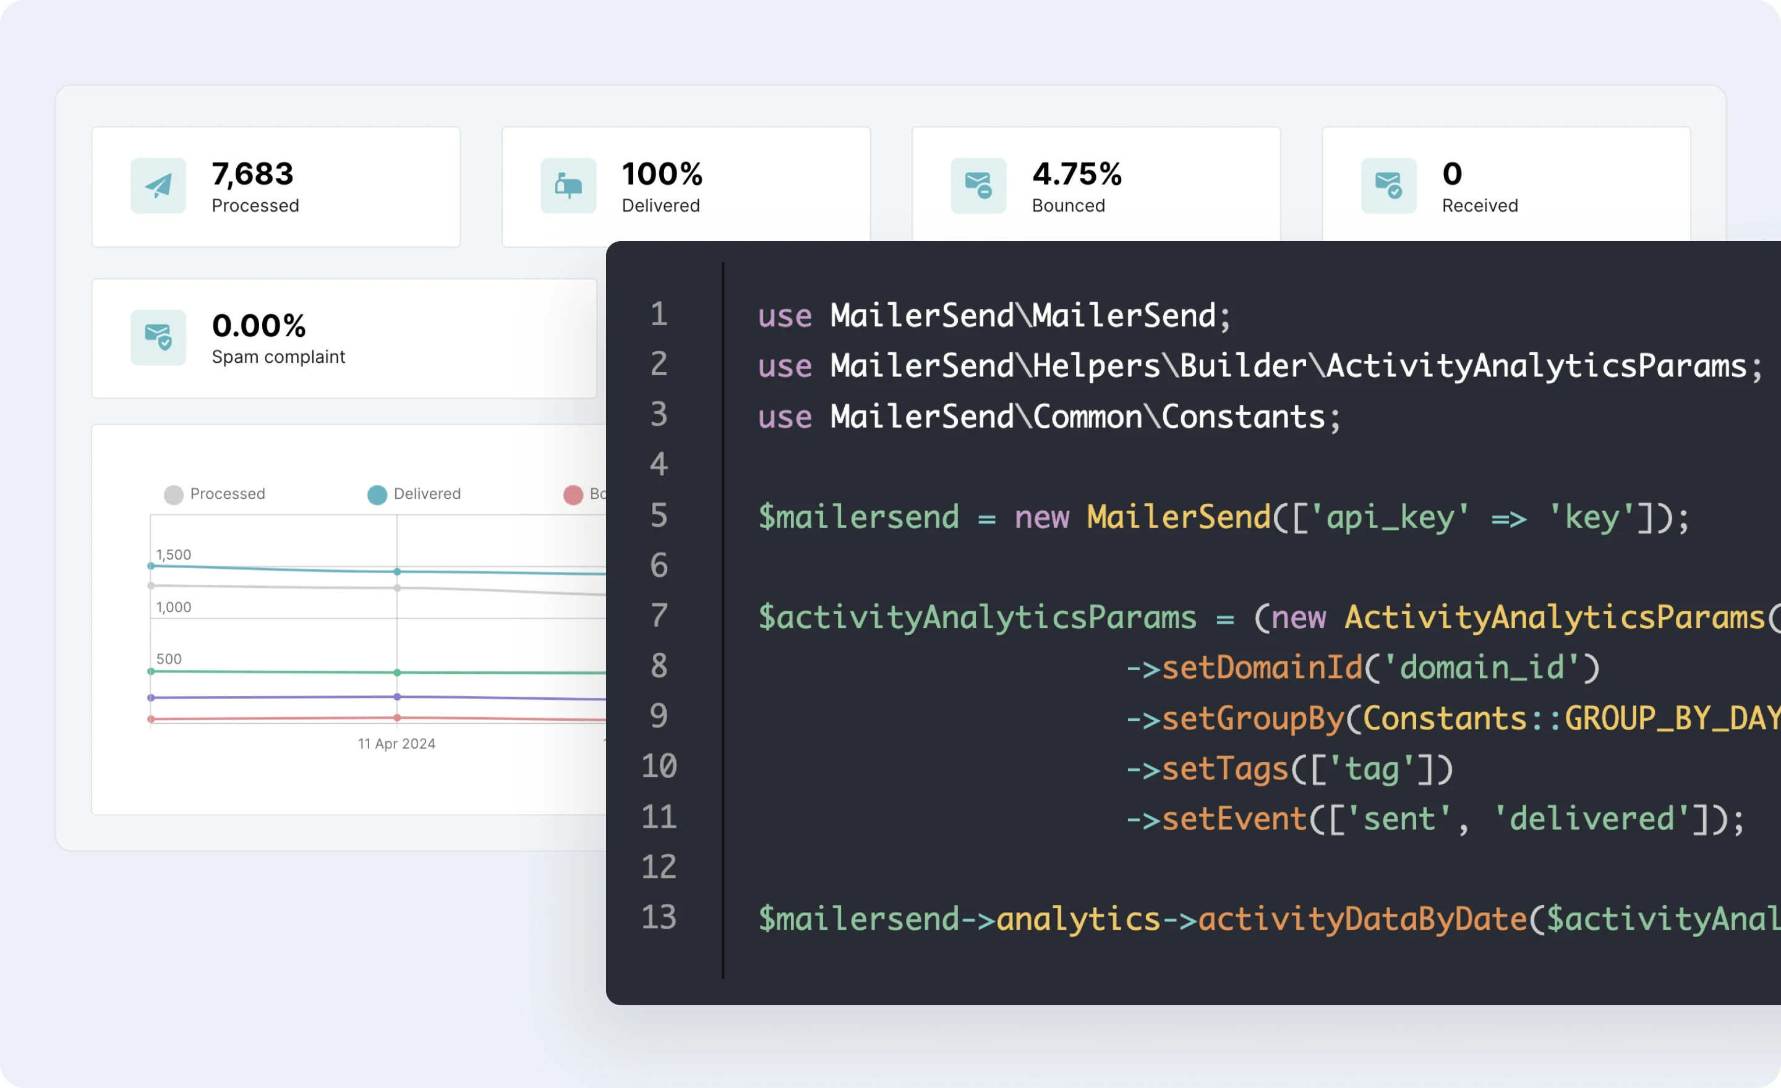
Task: Click the Spam complaint shield icon
Action: pyautogui.click(x=158, y=338)
